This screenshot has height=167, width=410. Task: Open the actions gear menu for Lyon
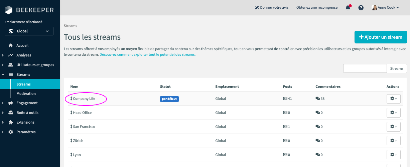[394, 155]
